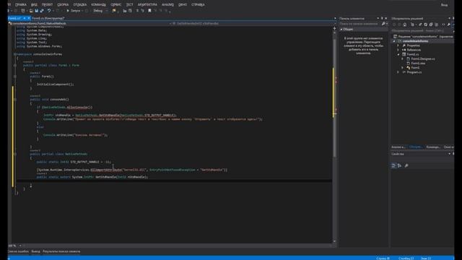Viewport: 462px width, 260px height.
Task: Click Solution Explorer Properties wrench icon
Action: click(448, 25)
